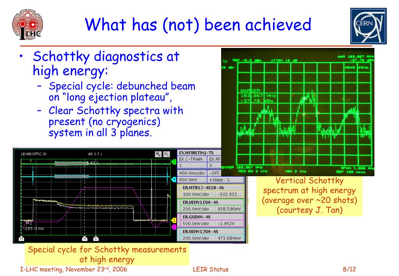Select the yellow channel 1 marker
Image resolution: width=399 pixels, height=276 pixels.
174,220
